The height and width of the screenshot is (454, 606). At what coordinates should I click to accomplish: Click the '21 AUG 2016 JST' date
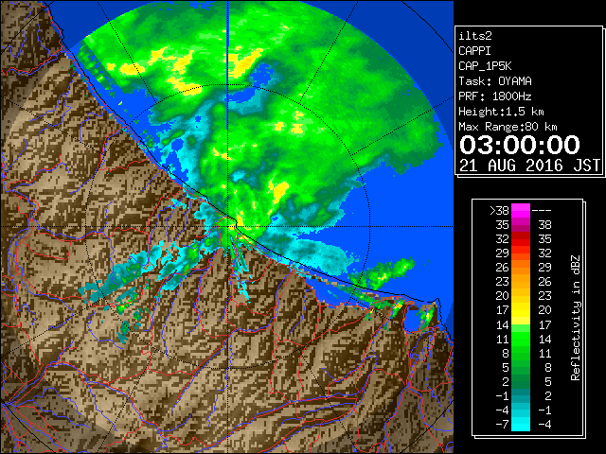(x=530, y=166)
